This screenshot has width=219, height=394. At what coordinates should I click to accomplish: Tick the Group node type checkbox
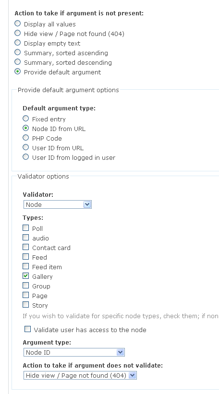point(25,286)
